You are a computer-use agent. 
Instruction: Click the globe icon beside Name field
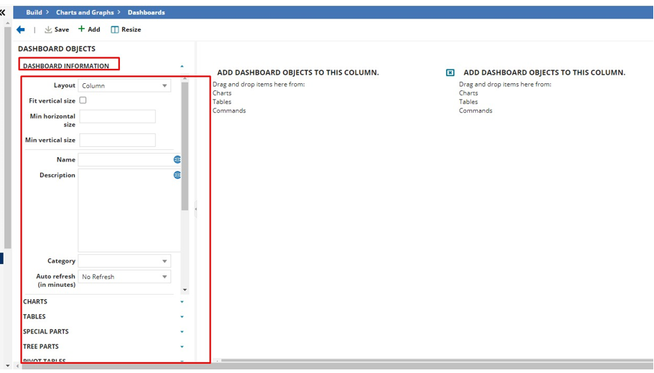point(178,159)
